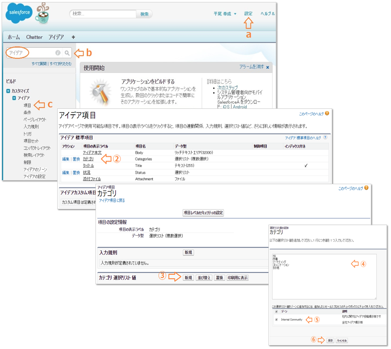The height and width of the screenshot is (349, 391).
Task: Click the 次のステップ link
Action: 227,88
